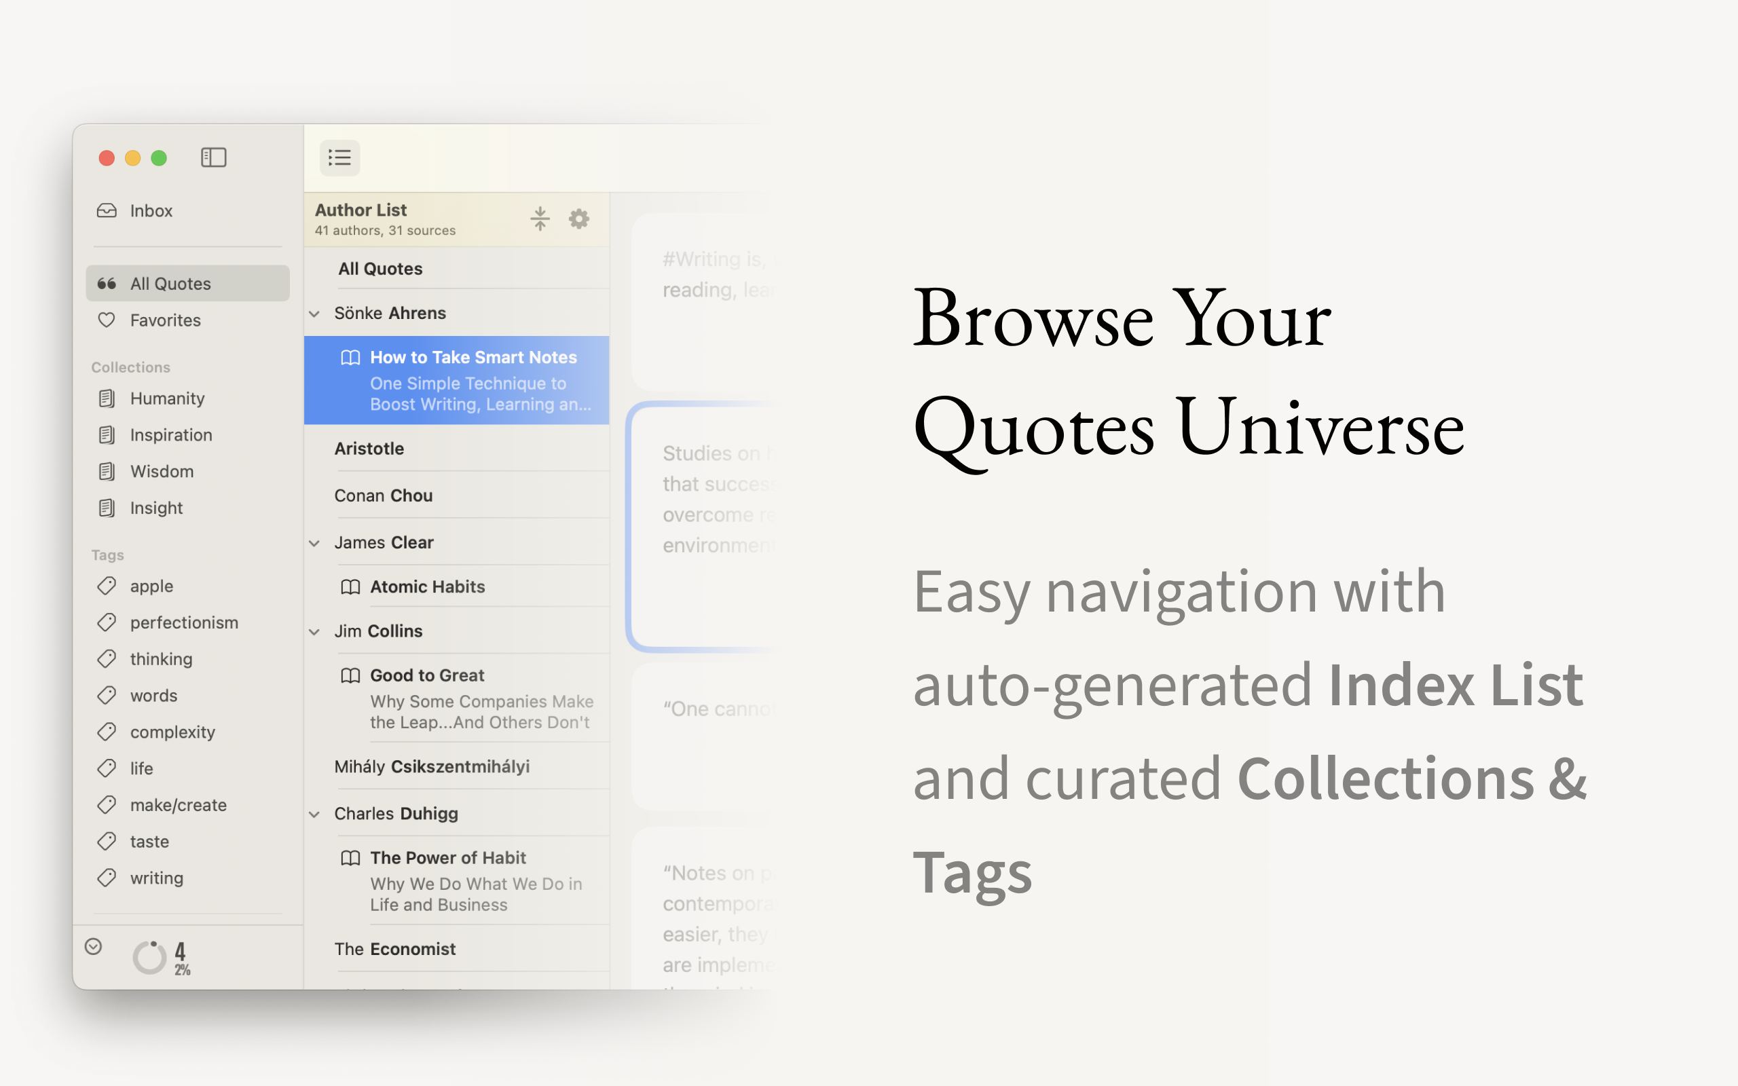This screenshot has height=1086, width=1738.
Task: Select the words tag label
Action: 153,695
